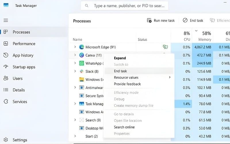Open the Performance page

pyautogui.click(x=34, y=43)
